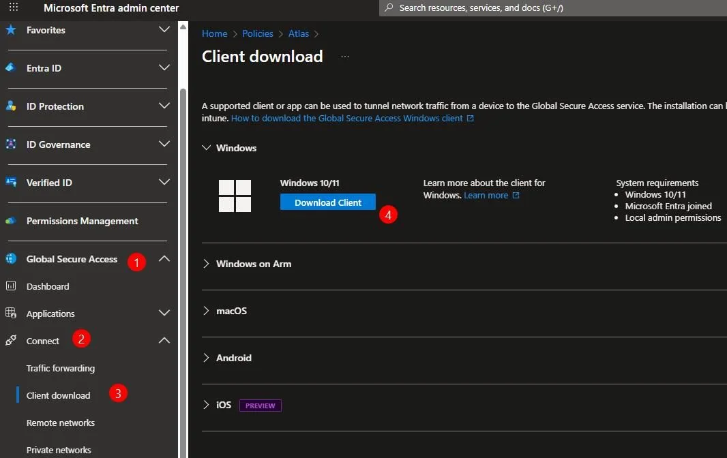Click the Microsoft Entra joined requirement
The width and height of the screenshot is (727, 458).
tap(668, 207)
